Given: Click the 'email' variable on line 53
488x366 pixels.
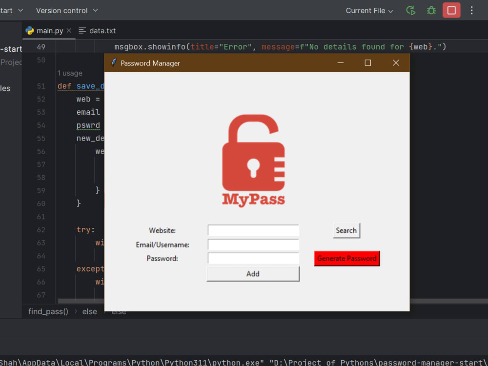Looking at the screenshot, I should click(x=88, y=112).
